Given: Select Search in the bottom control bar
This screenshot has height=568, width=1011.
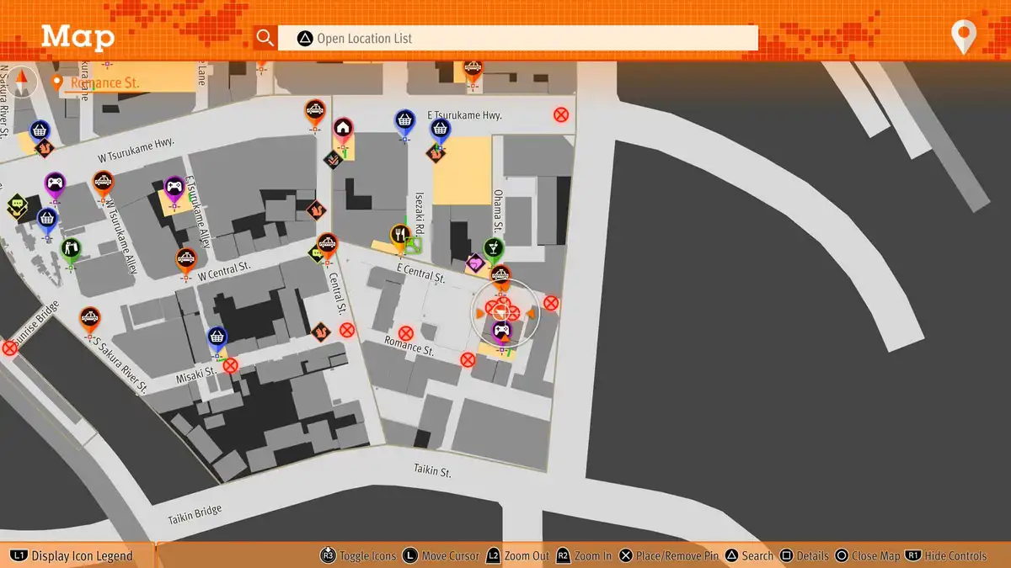Looking at the screenshot, I should click(x=748, y=555).
